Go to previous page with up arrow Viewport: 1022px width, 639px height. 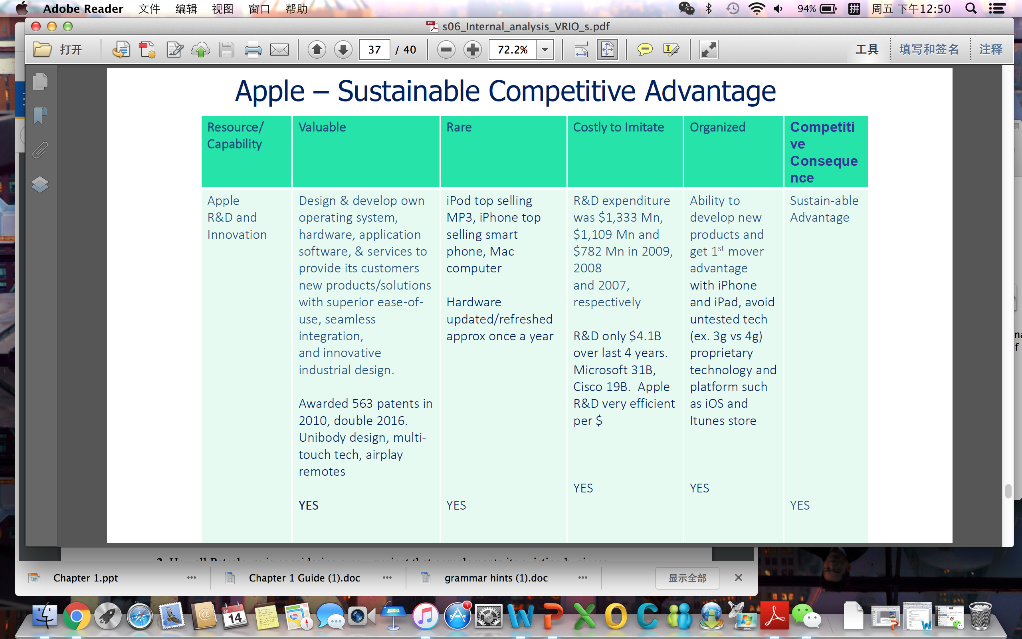click(317, 50)
